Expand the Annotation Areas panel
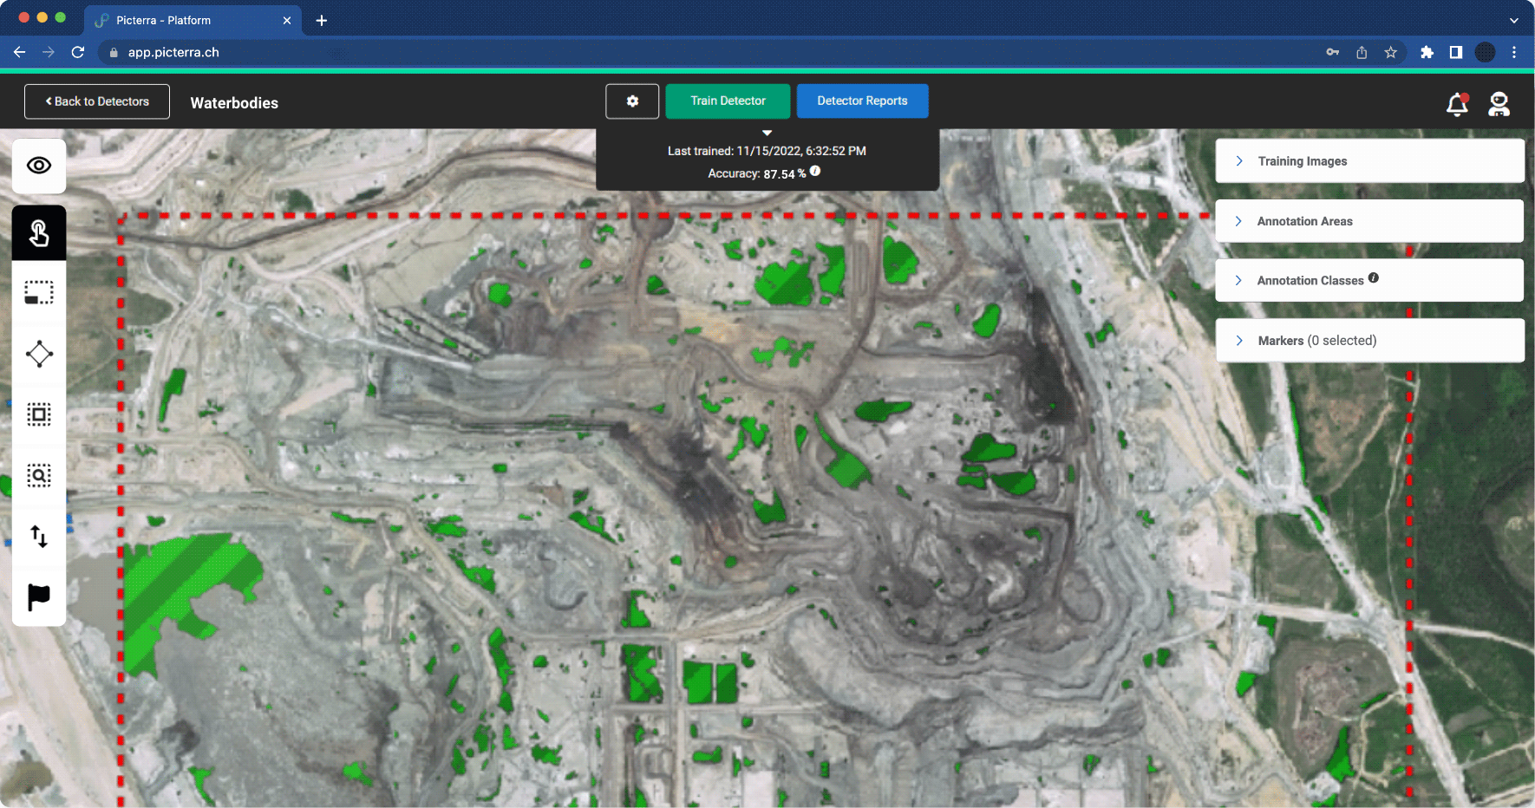Screen dimensions: 1535x808 [x=1369, y=221]
